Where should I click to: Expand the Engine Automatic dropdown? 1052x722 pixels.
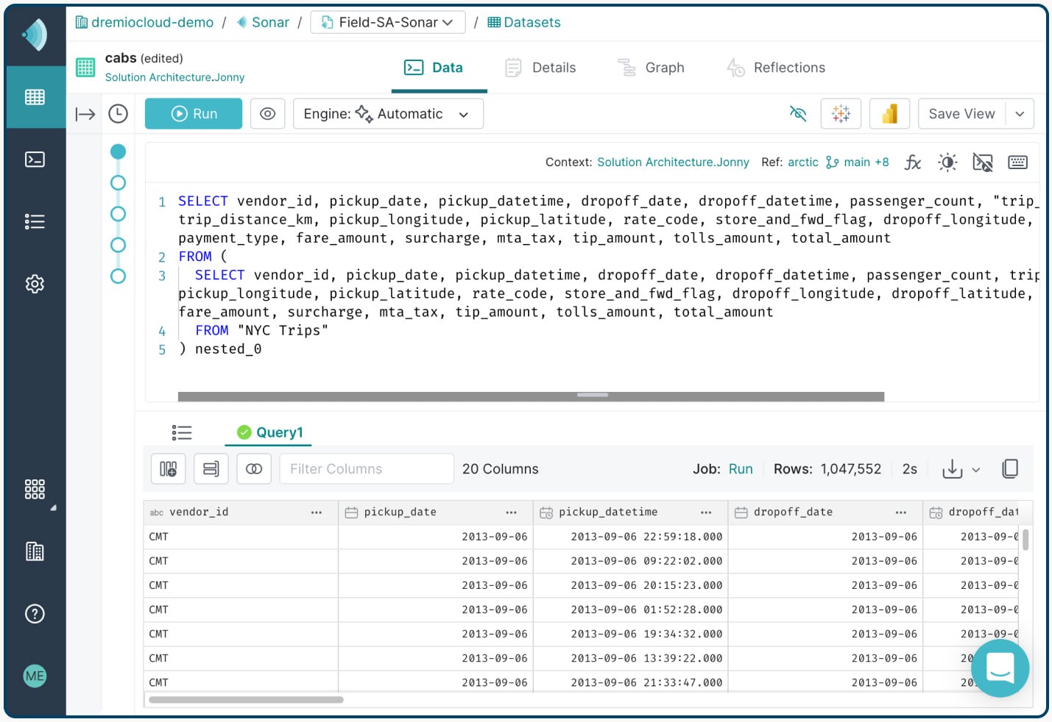(464, 114)
